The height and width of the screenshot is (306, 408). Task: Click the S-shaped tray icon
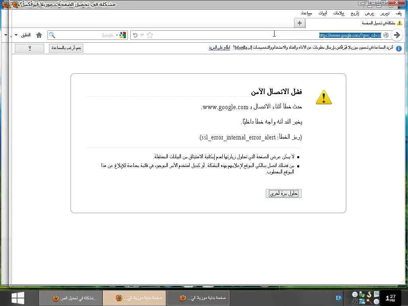click(x=369, y=294)
